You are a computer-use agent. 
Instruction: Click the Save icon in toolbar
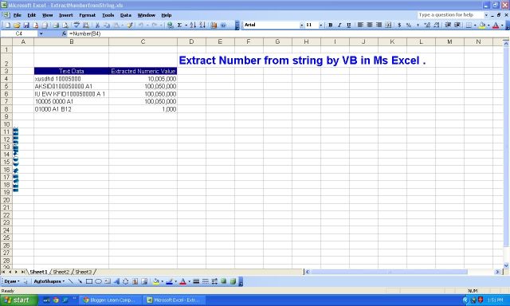click(26, 25)
